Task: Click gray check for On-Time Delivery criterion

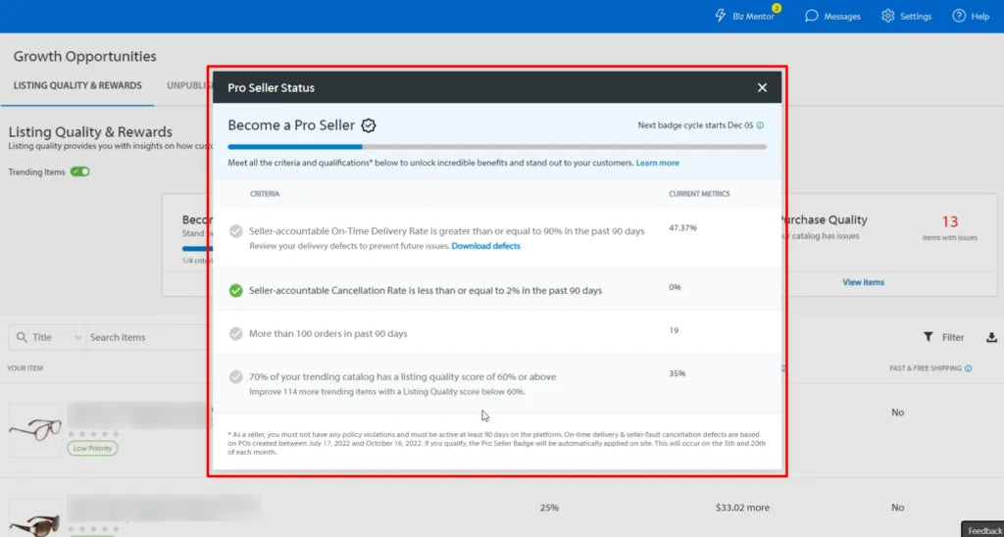Action: [x=235, y=231]
